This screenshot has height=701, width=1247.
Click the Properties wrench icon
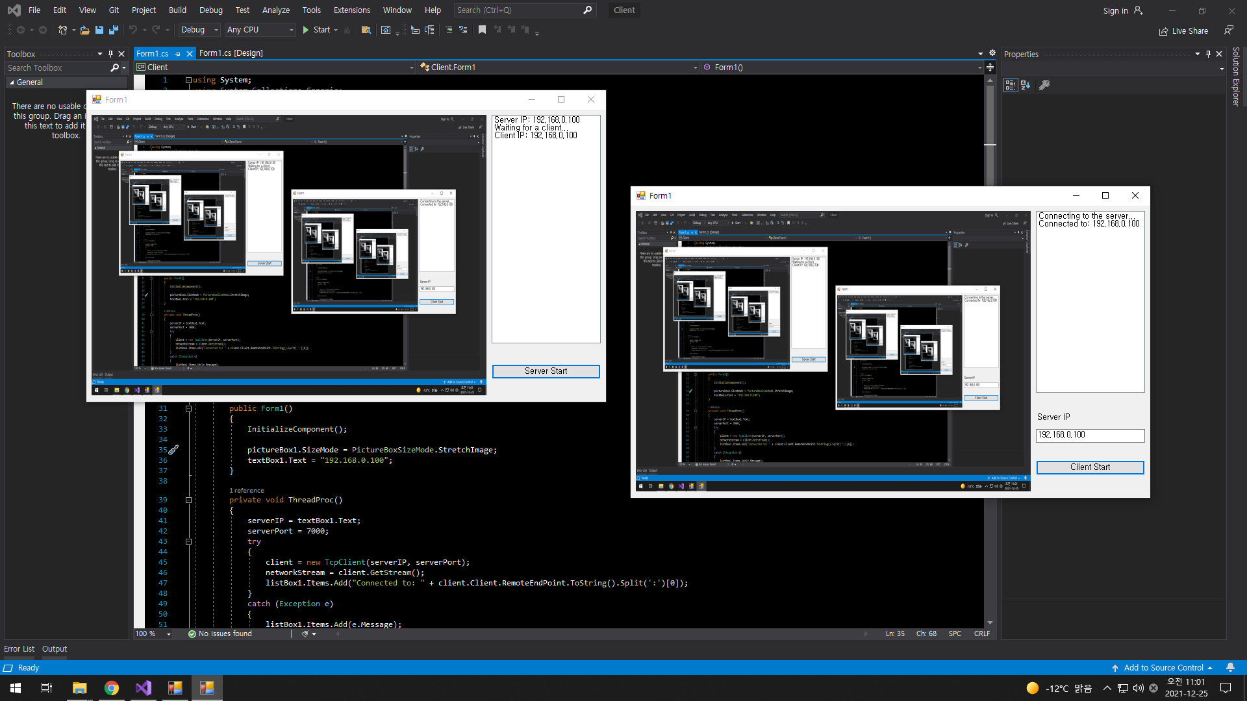[1044, 85]
